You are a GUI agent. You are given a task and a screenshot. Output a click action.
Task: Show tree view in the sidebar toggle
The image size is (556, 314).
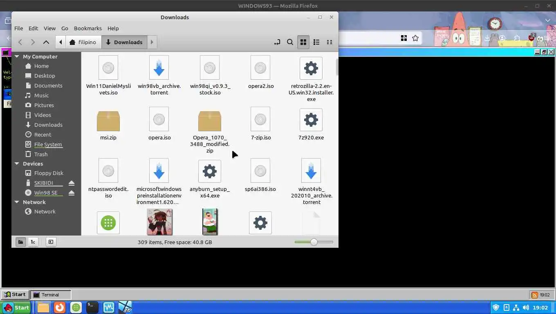click(33, 242)
